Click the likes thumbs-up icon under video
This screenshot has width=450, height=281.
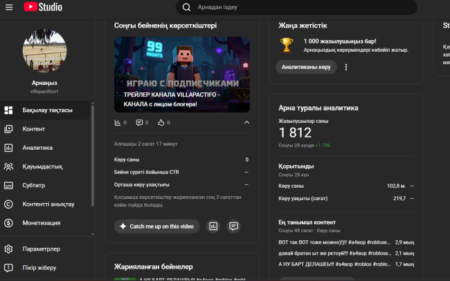pyautogui.click(x=161, y=122)
